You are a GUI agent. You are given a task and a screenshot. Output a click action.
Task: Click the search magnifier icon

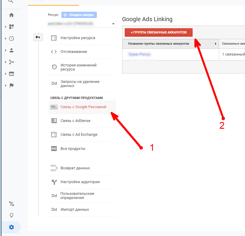tap(11, 1)
